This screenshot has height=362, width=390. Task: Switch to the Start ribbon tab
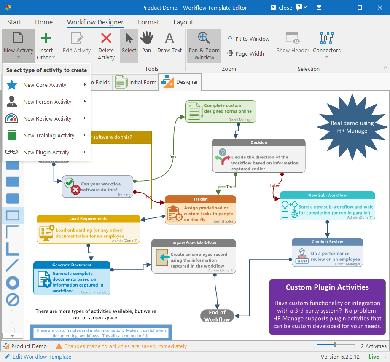(14, 22)
